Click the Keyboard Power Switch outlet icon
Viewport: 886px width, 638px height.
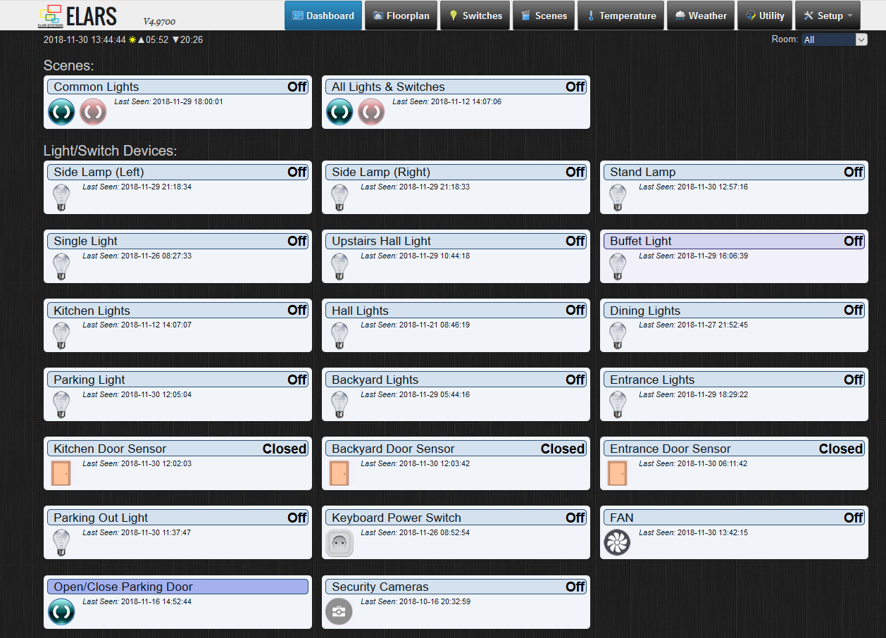point(339,543)
